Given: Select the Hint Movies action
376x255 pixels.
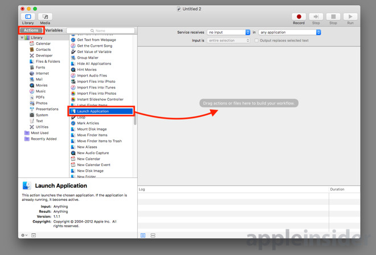Looking at the screenshot, I should click(x=87, y=70).
